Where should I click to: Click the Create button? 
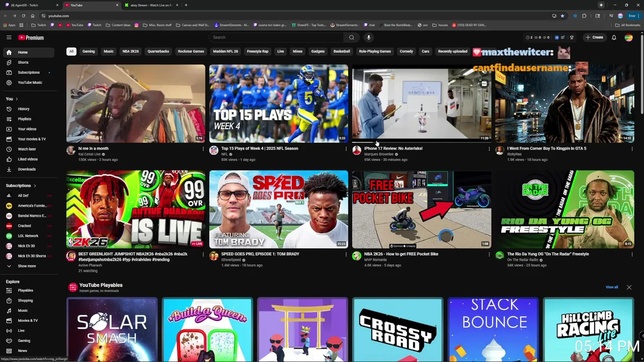(x=594, y=37)
